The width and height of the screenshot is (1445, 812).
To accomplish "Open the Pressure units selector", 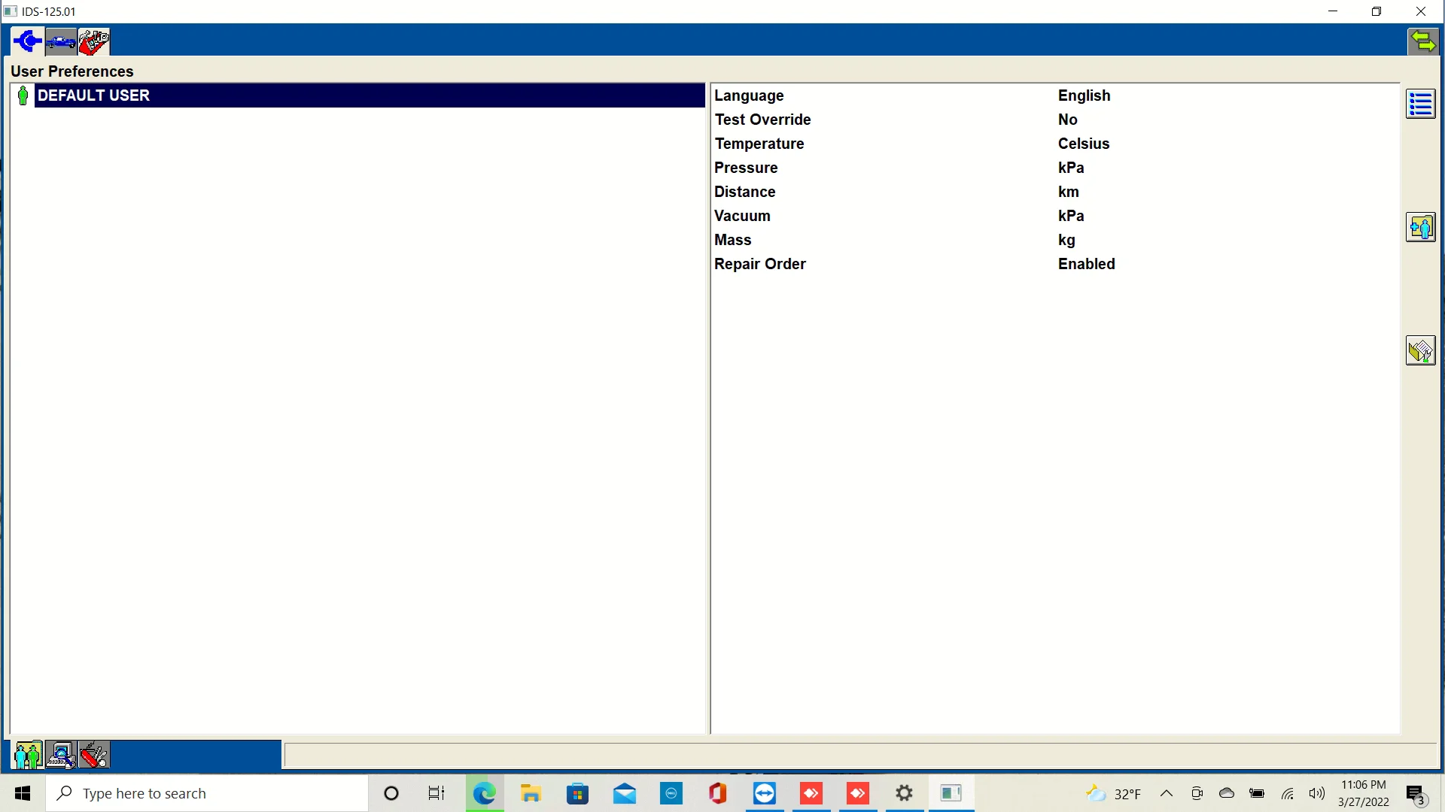I will pyautogui.click(x=1071, y=168).
